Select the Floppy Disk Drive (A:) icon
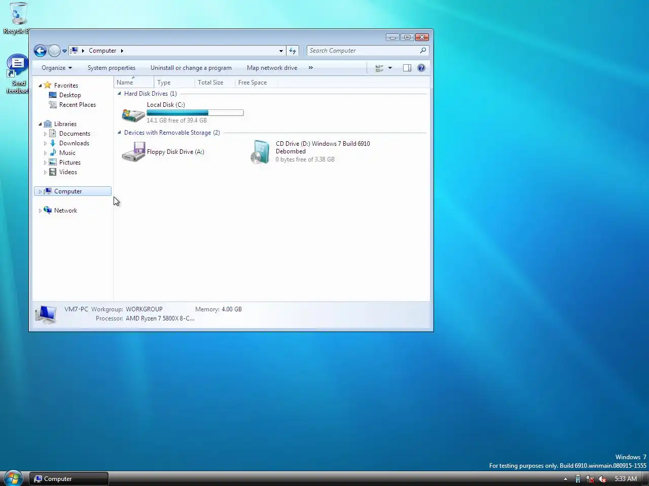Screen dimensions: 649x486 point(133,152)
